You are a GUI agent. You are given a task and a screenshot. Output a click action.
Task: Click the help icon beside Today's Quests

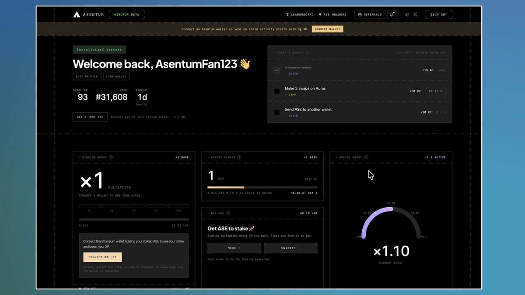(308, 53)
